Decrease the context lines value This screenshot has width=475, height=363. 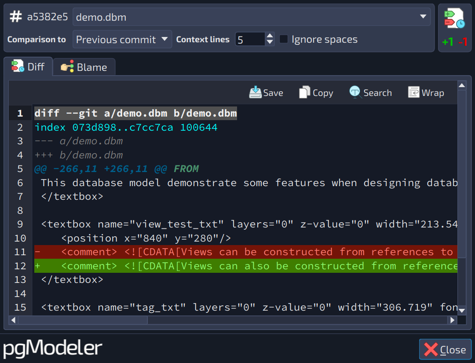pos(270,43)
